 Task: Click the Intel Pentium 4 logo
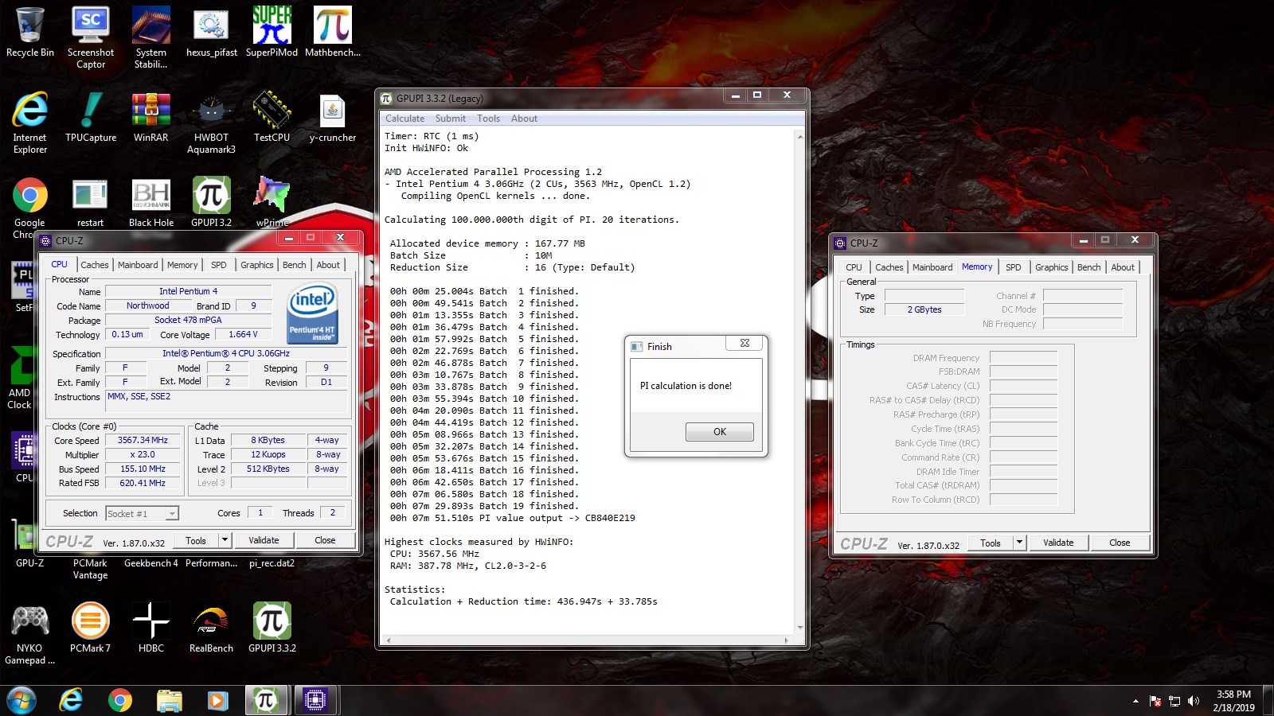[312, 314]
